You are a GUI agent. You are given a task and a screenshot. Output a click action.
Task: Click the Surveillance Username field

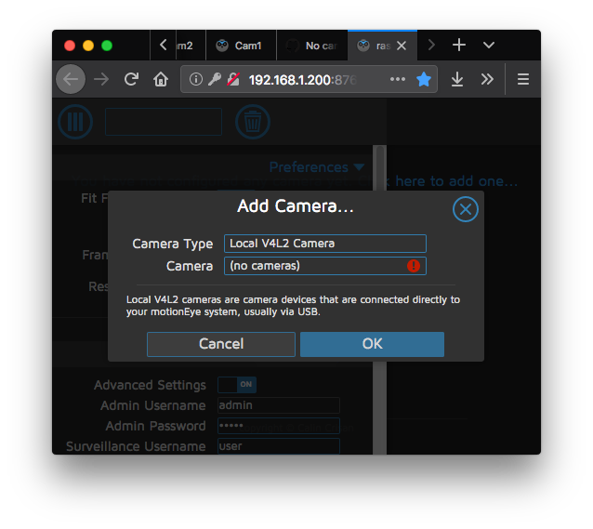[278, 446]
